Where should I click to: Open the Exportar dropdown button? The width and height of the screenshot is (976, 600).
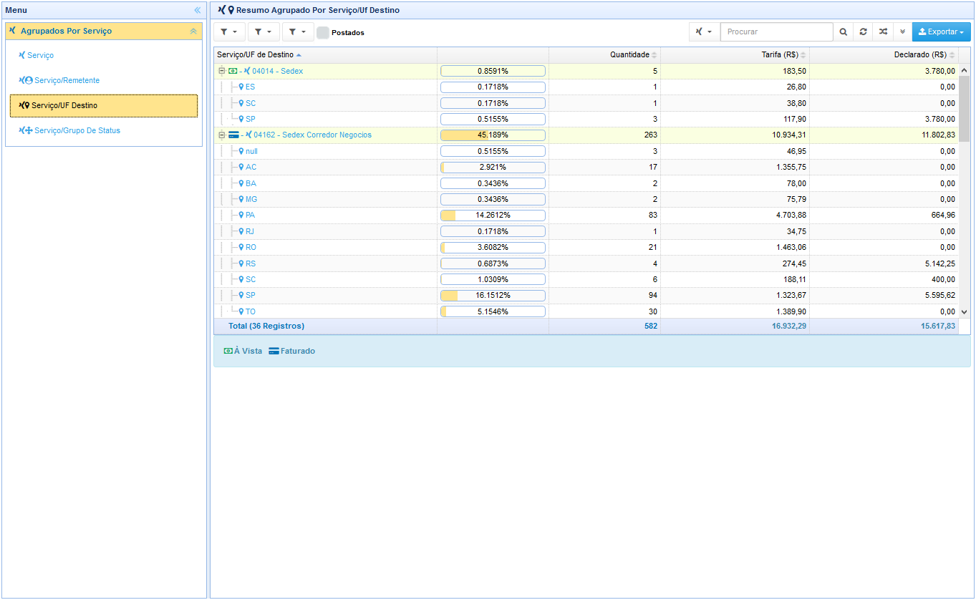[942, 32]
